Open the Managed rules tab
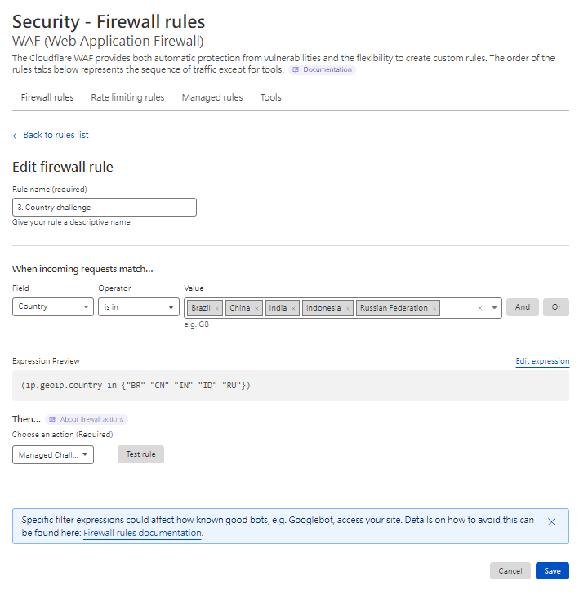The image size is (588, 599). (212, 97)
